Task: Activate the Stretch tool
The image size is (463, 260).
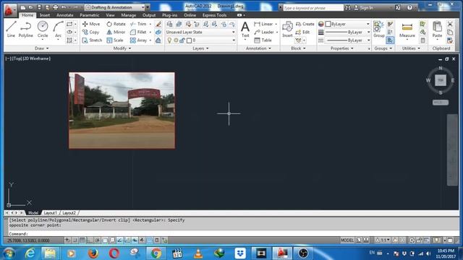Action: pyautogui.click(x=92, y=40)
